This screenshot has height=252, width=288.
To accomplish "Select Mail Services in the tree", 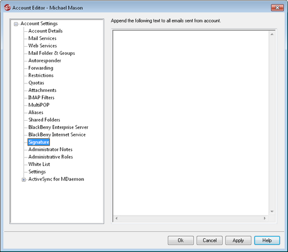I will [42, 38].
